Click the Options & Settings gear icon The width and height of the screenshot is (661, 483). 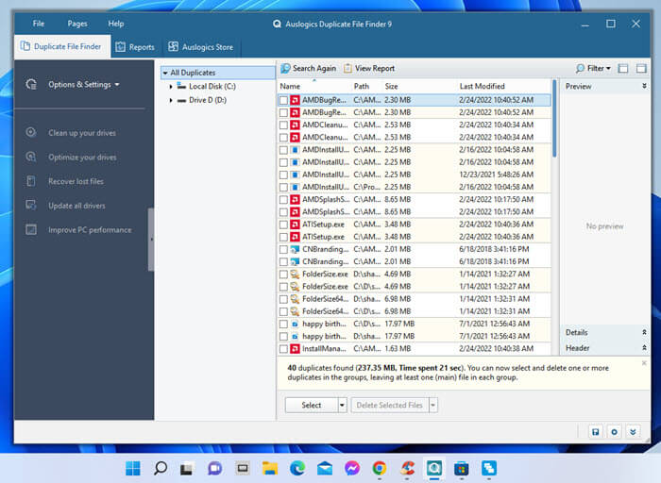(31, 84)
